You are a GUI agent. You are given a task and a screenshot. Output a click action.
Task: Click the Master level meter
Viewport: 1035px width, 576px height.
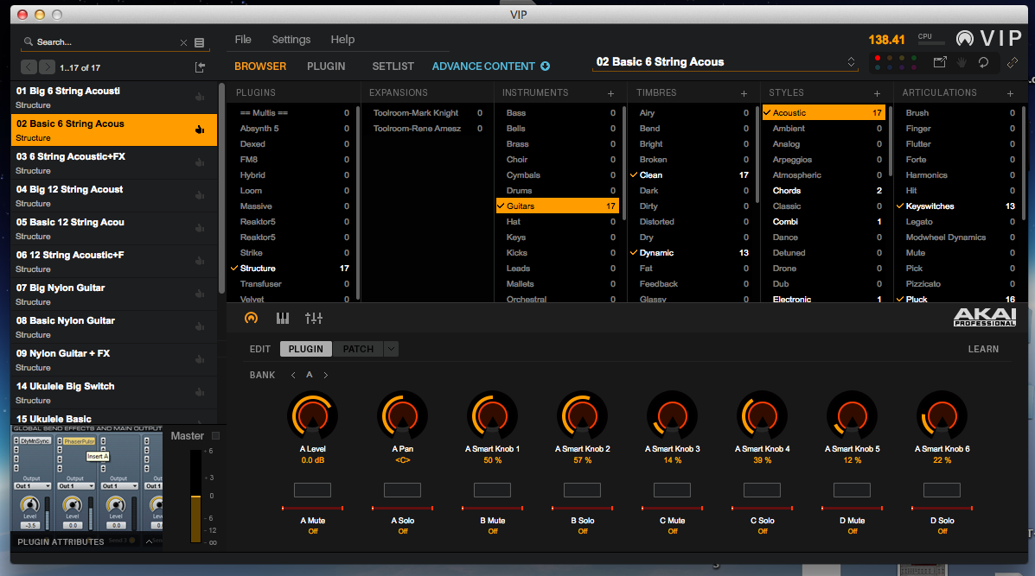195,496
